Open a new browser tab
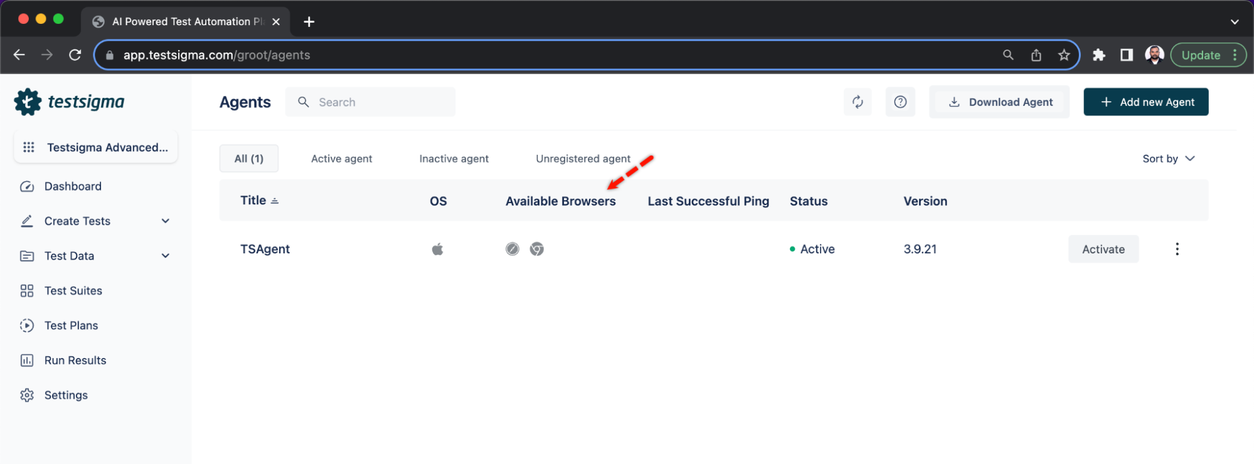 point(309,22)
